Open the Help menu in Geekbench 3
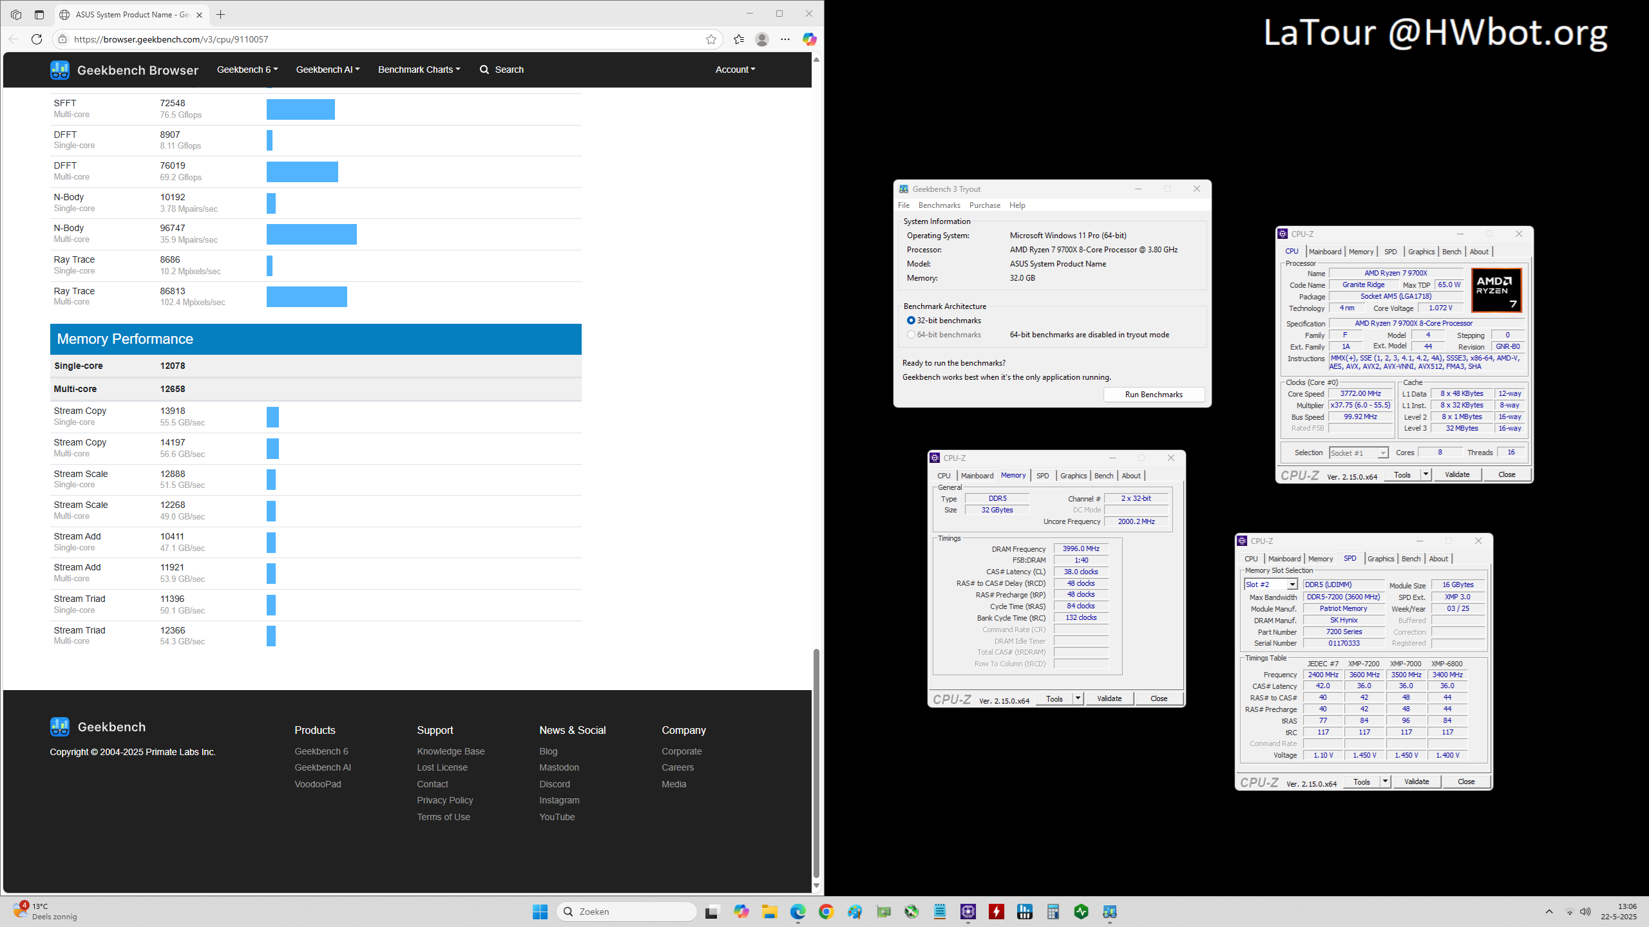This screenshot has height=927, width=1649. (1017, 205)
